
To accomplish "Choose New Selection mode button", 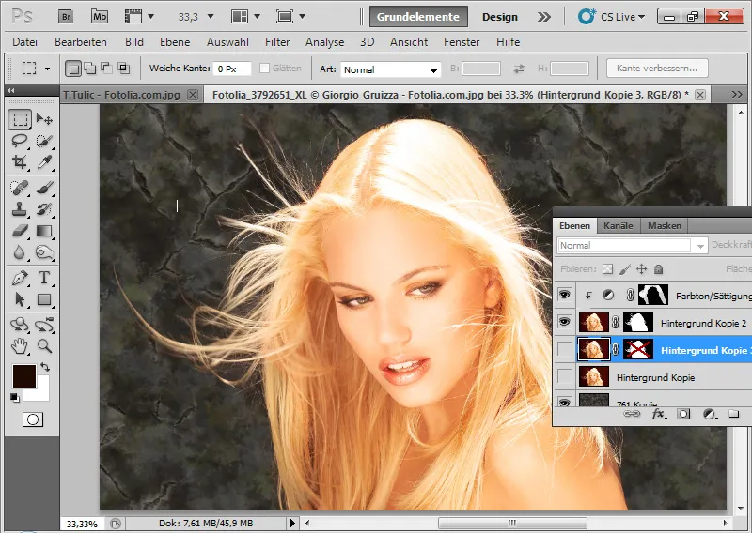I will pos(73,68).
